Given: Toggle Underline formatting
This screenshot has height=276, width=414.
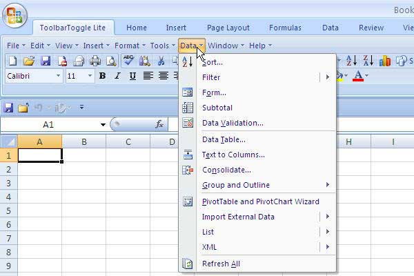Looking at the screenshot, I should pyautogui.click(x=132, y=76).
